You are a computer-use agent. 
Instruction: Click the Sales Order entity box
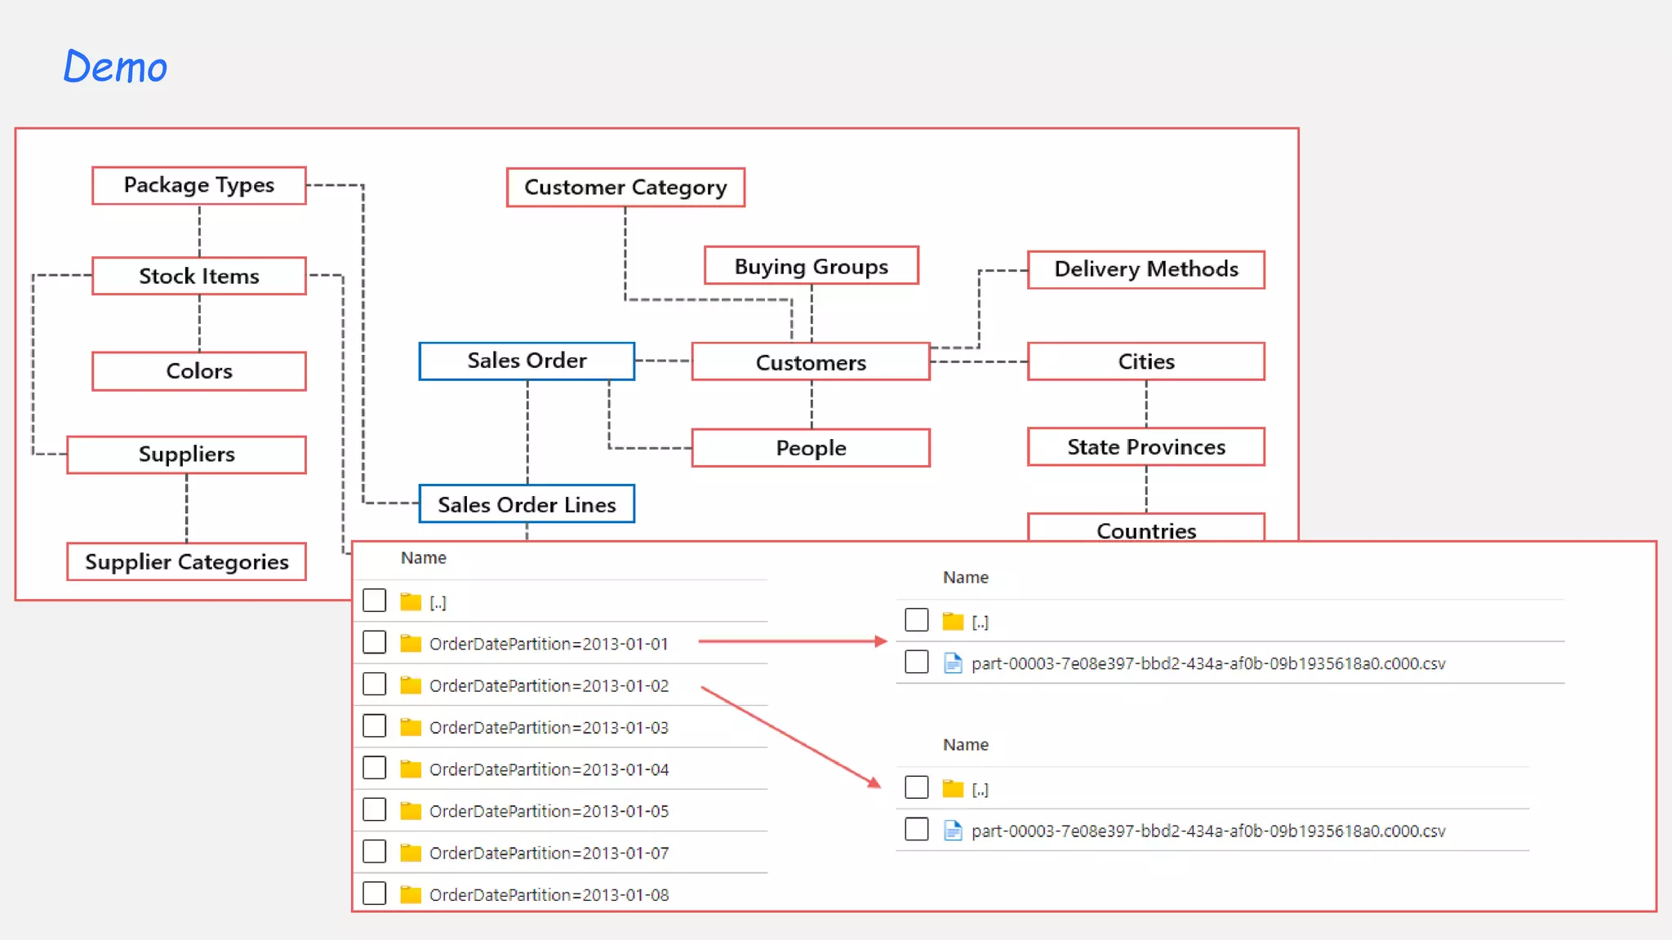pyautogui.click(x=527, y=361)
